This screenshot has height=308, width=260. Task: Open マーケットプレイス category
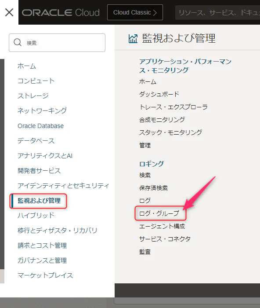pyautogui.click(x=45, y=275)
